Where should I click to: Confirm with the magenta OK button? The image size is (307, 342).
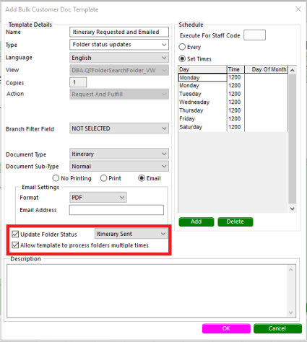(x=226, y=328)
